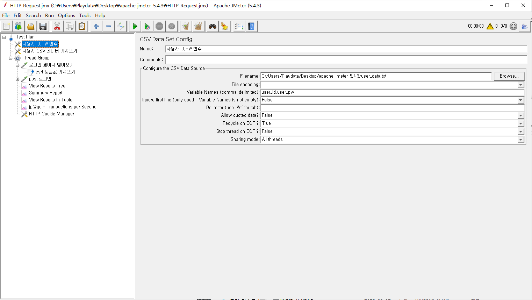Open Help with question mark icon
The image size is (532, 300).
coord(251,26)
